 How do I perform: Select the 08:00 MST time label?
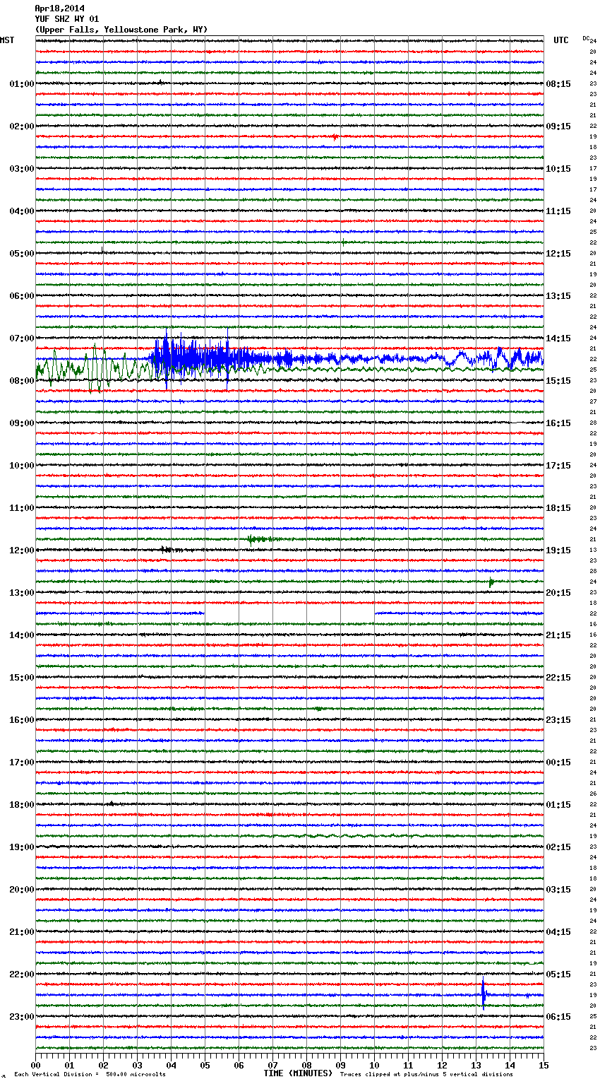(x=22, y=381)
